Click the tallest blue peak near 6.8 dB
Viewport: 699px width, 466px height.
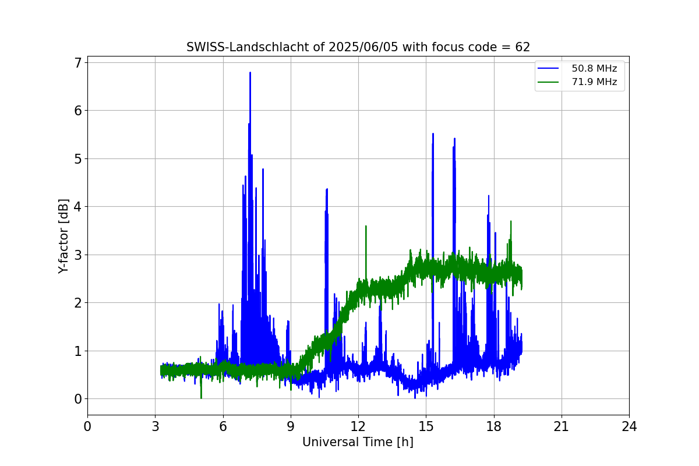(x=250, y=73)
